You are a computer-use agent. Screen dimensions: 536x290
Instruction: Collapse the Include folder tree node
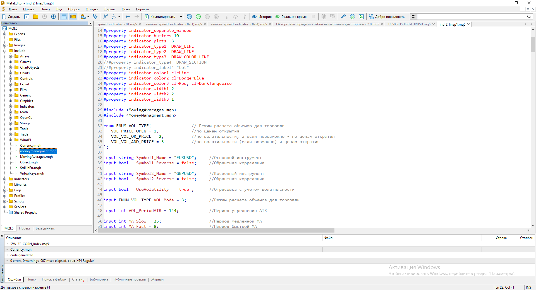tap(5, 51)
